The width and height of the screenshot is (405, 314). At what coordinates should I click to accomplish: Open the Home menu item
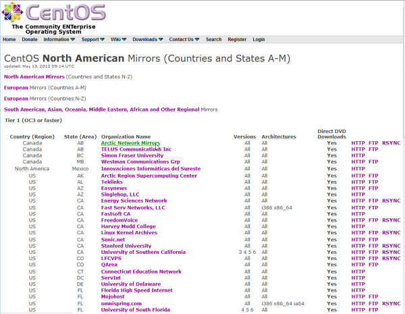pos(9,40)
